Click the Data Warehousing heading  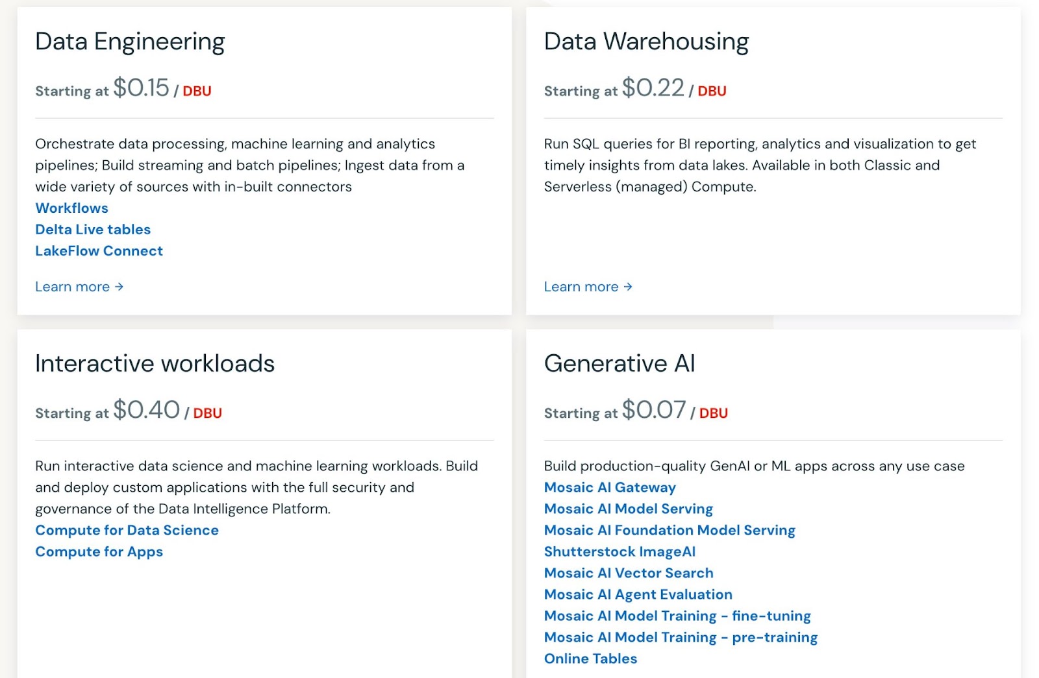click(646, 42)
